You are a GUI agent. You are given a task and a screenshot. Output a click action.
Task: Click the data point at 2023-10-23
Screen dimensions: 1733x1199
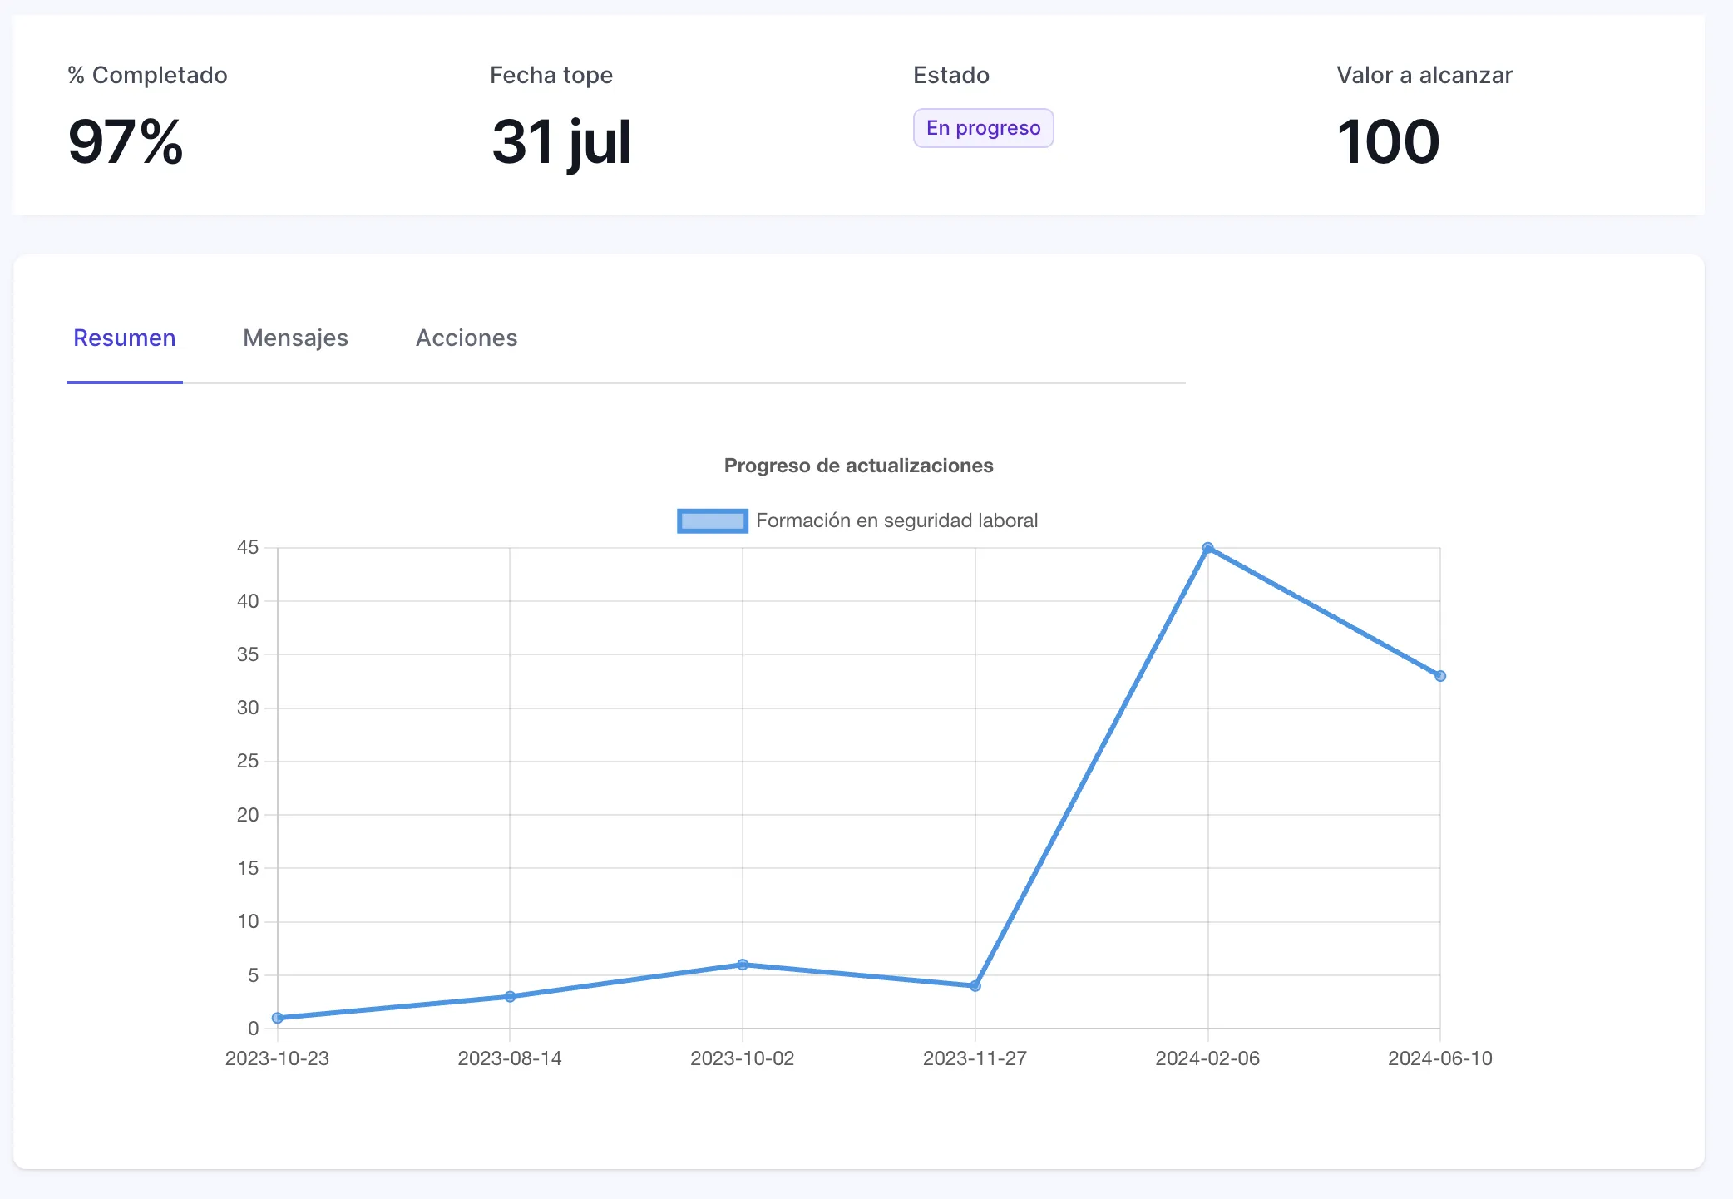[278, 1018]
